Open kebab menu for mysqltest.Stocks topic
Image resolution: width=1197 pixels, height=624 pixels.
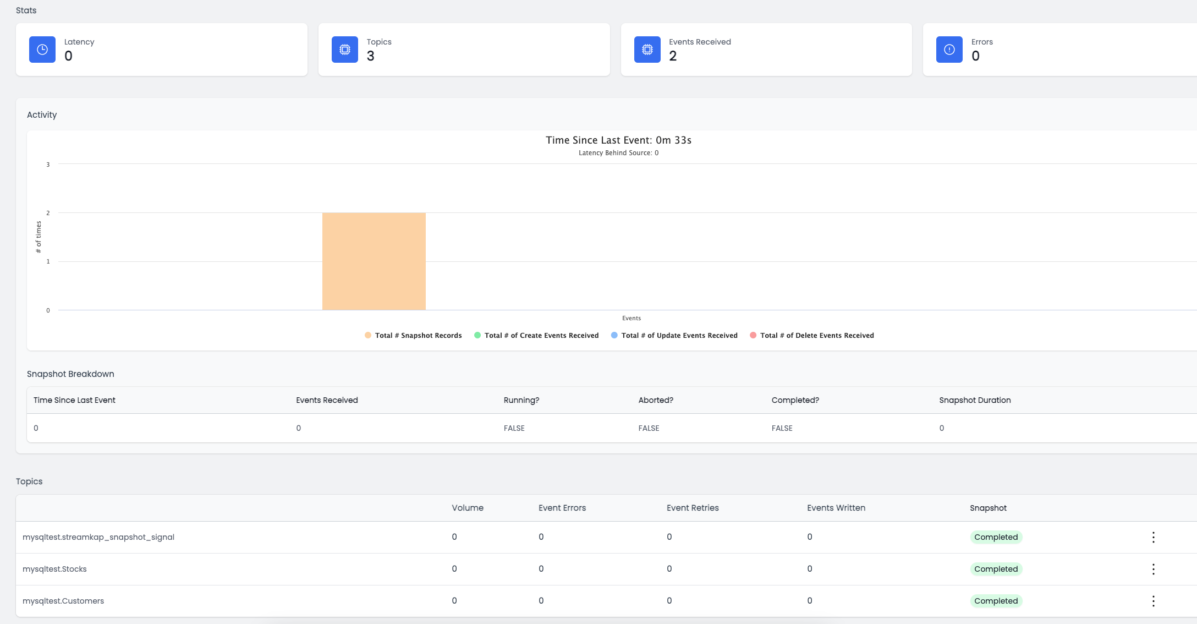pos(1153,569)
